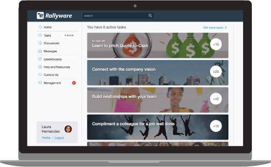Image resolution: width=271 pixels, height=167 pixels.
Task: Expand the Get more tasks chevron
Action: pyautogui.click(x=226, y=27)
